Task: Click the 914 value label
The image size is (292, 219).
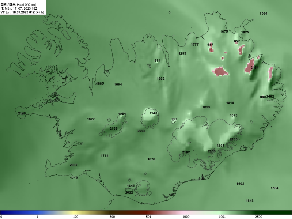Action: [x=158, y=60]
